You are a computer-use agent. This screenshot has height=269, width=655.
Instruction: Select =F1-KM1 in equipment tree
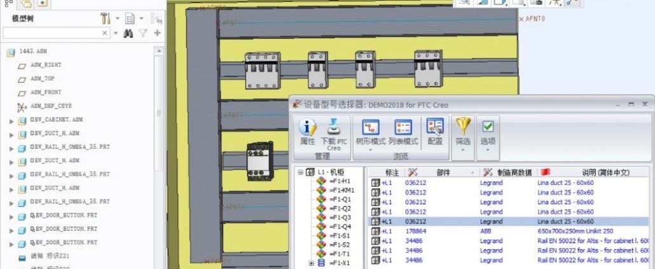click(x=341, y=190)
